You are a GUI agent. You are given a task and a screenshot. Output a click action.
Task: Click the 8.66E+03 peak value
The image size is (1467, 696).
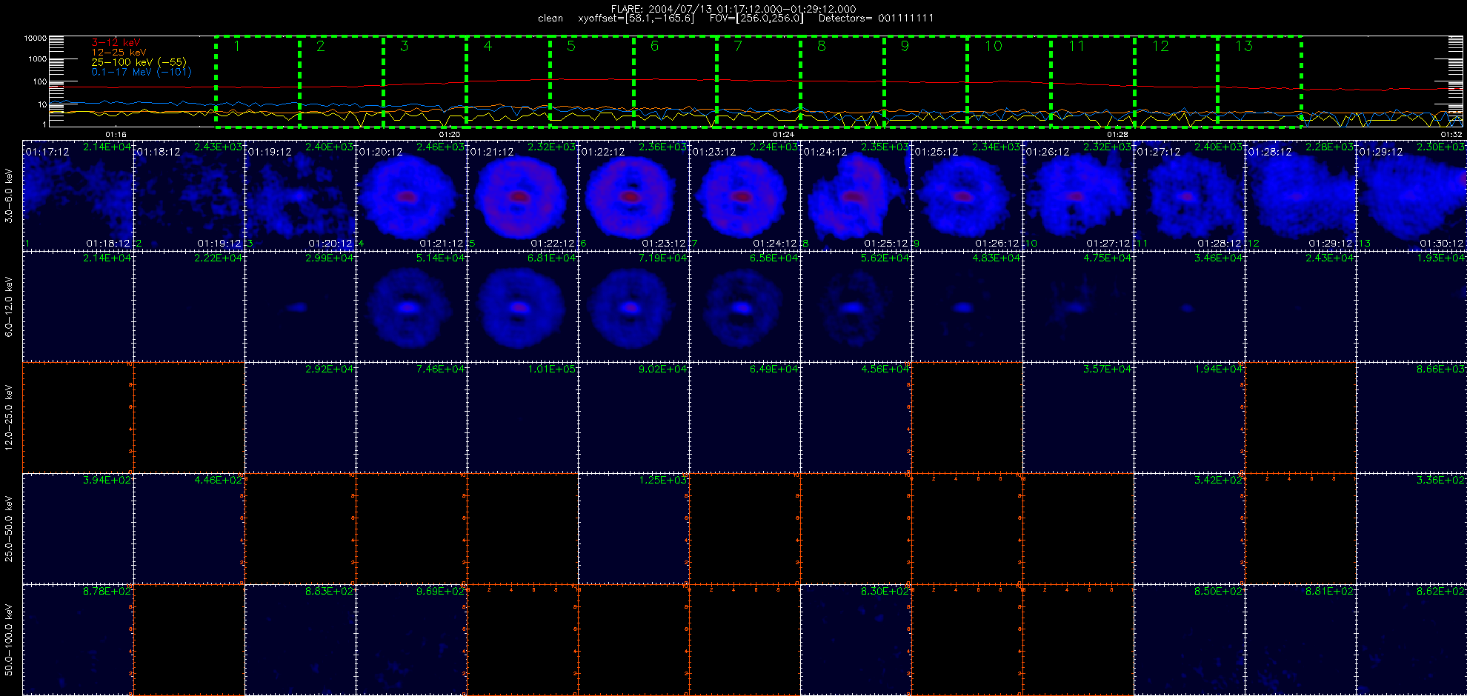[1441, 369]
